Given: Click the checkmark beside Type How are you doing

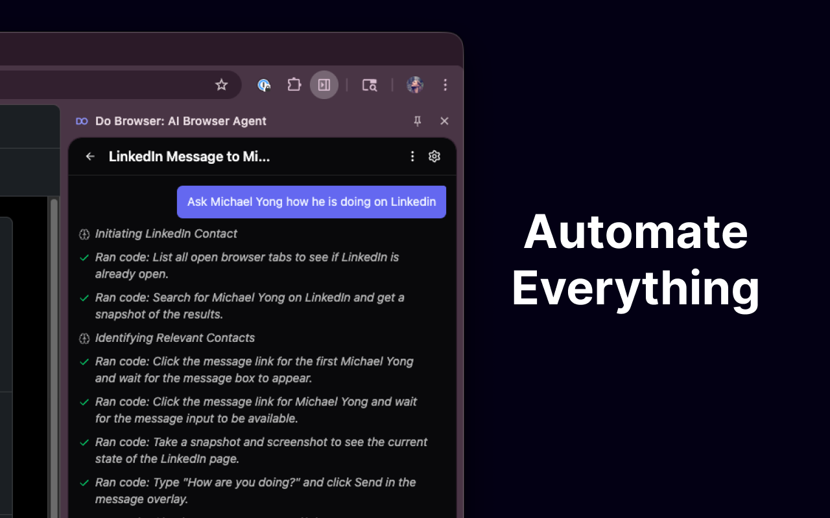Looking at the screenshot, I should click(84, 482).
